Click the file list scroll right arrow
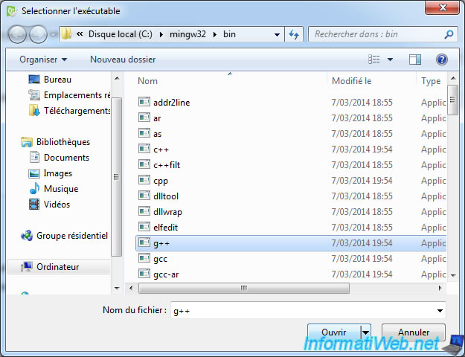Image resolution: width=465 pixels, height=357 pixels. coord(440,288)
